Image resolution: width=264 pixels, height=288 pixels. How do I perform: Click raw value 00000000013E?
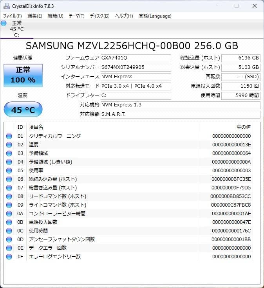pyautogui.click(x=231, y=145)
